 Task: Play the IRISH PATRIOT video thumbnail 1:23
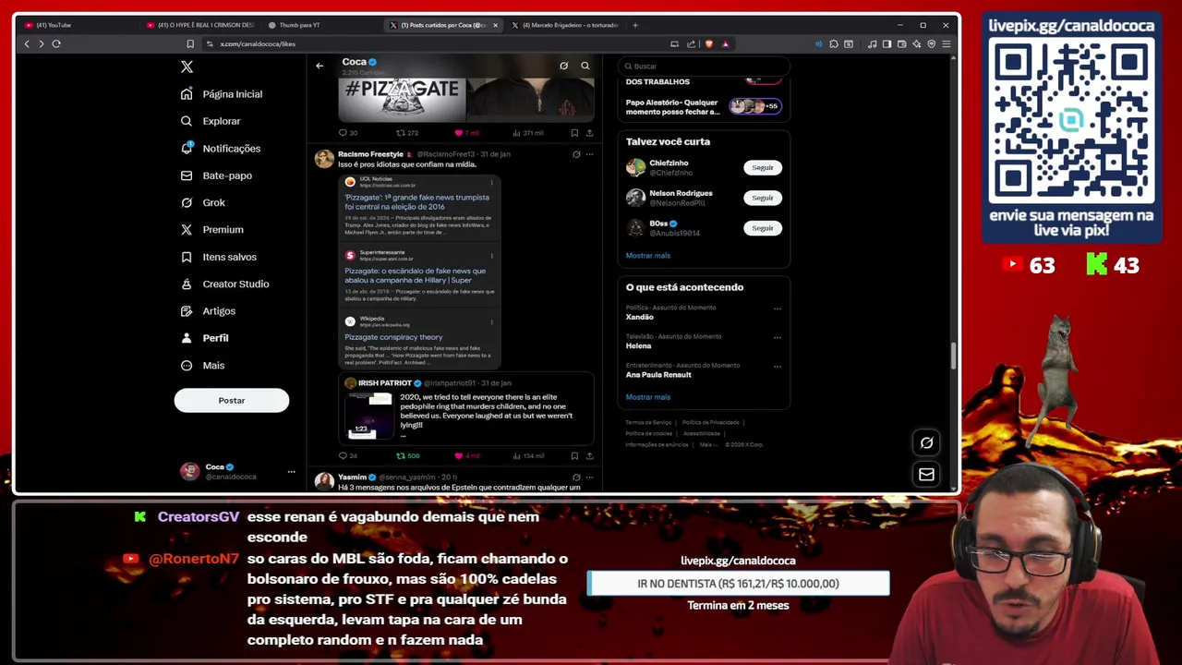pyautogui.click(x=369, y=414)
